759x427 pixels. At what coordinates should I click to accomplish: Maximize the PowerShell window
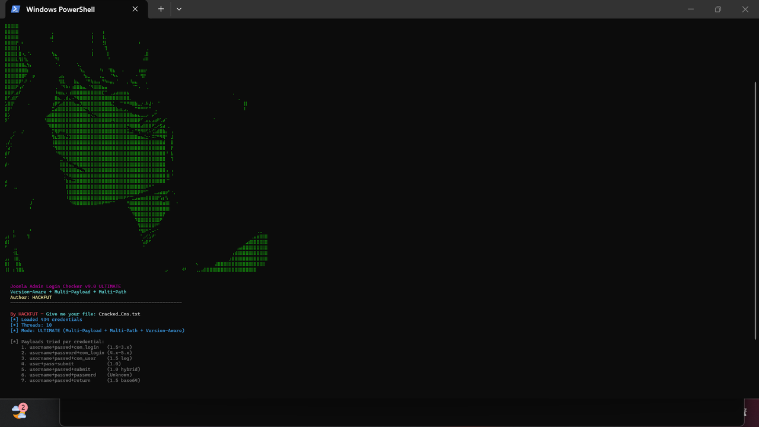718,9
